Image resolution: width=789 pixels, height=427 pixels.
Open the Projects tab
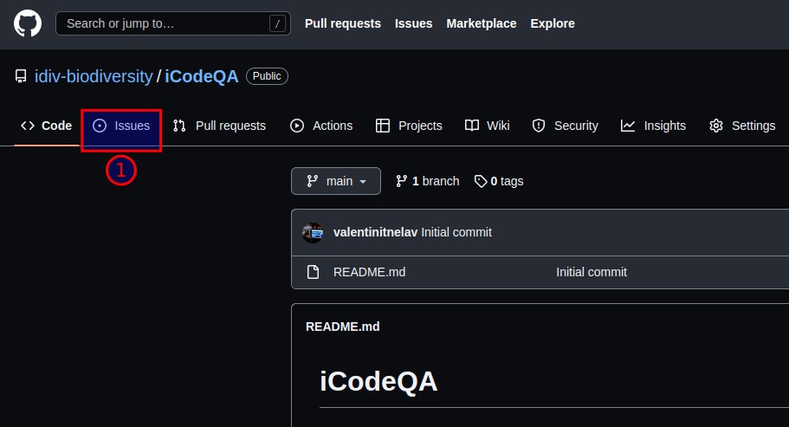[x=409, y=126]
